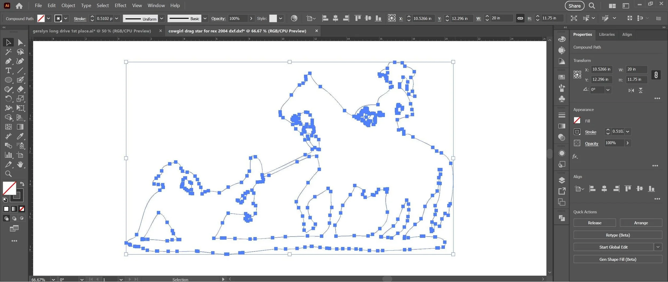Switch to the geralyn long drive document tab

pyautogui.click(x=92, y=31)
